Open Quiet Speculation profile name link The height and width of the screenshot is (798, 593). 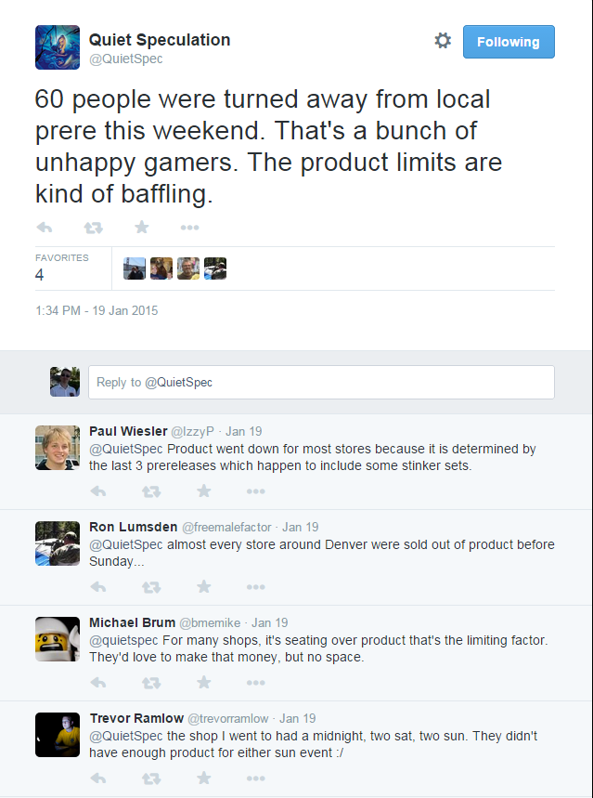[159, 40]
